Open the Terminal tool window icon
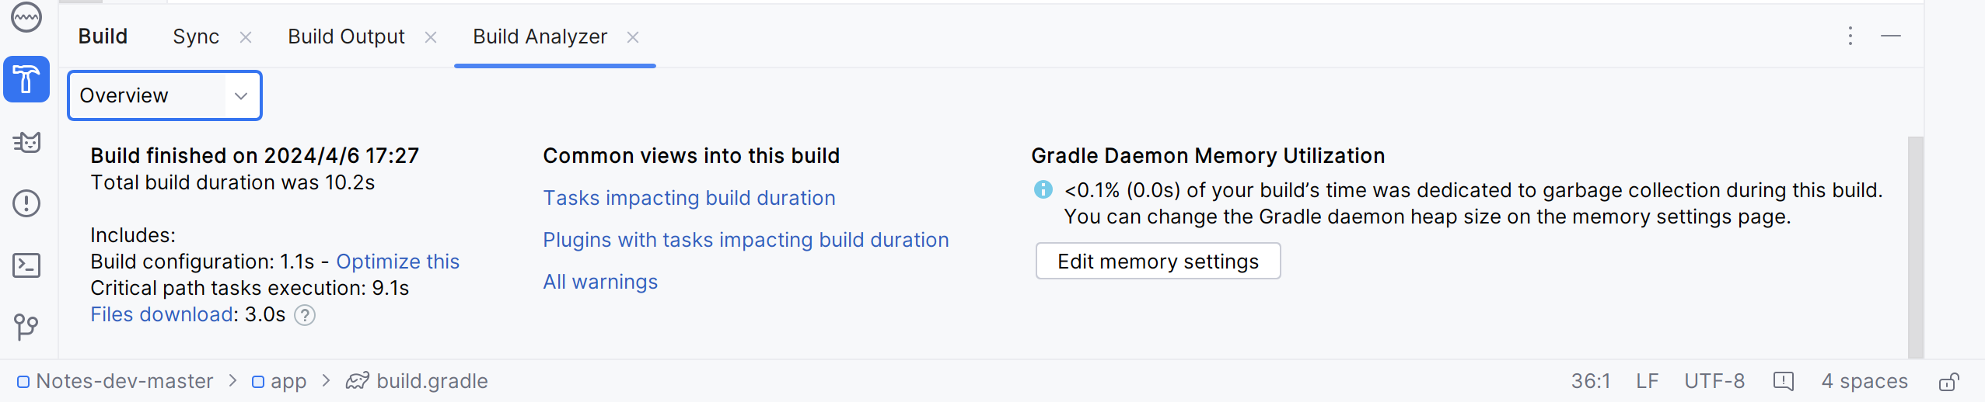 click(x=26, y=265)
